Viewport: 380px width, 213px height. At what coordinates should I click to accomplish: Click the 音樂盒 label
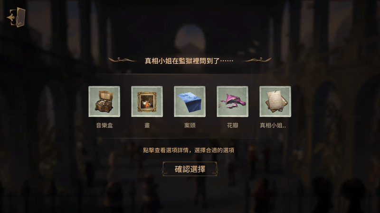pyautogui.click(x=104, y=125)
